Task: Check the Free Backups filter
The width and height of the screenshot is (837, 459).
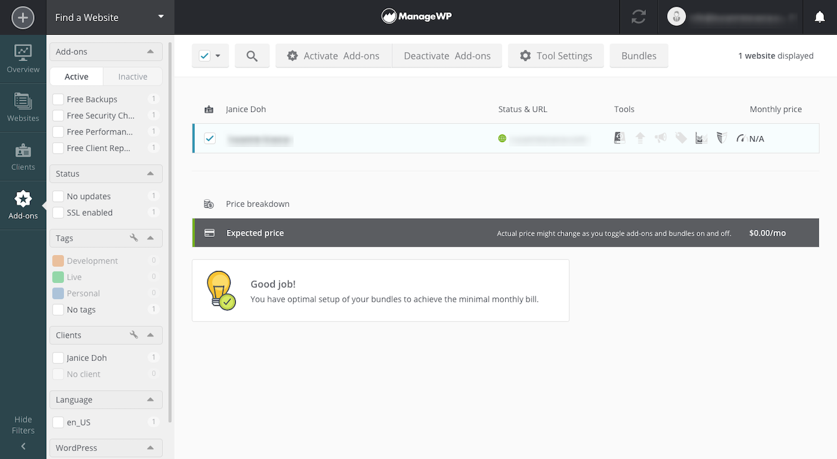Action: coord(58,99)
